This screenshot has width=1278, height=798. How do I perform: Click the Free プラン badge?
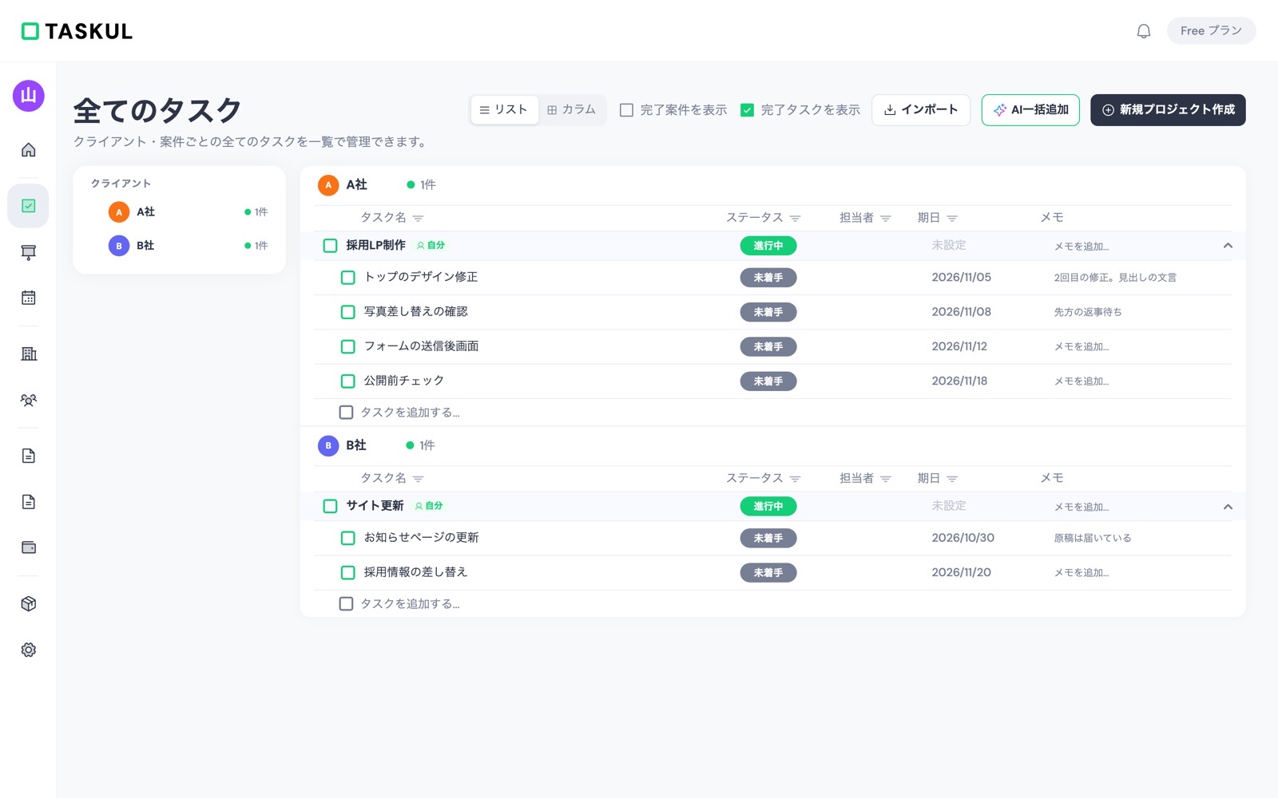pos(1211,31)
